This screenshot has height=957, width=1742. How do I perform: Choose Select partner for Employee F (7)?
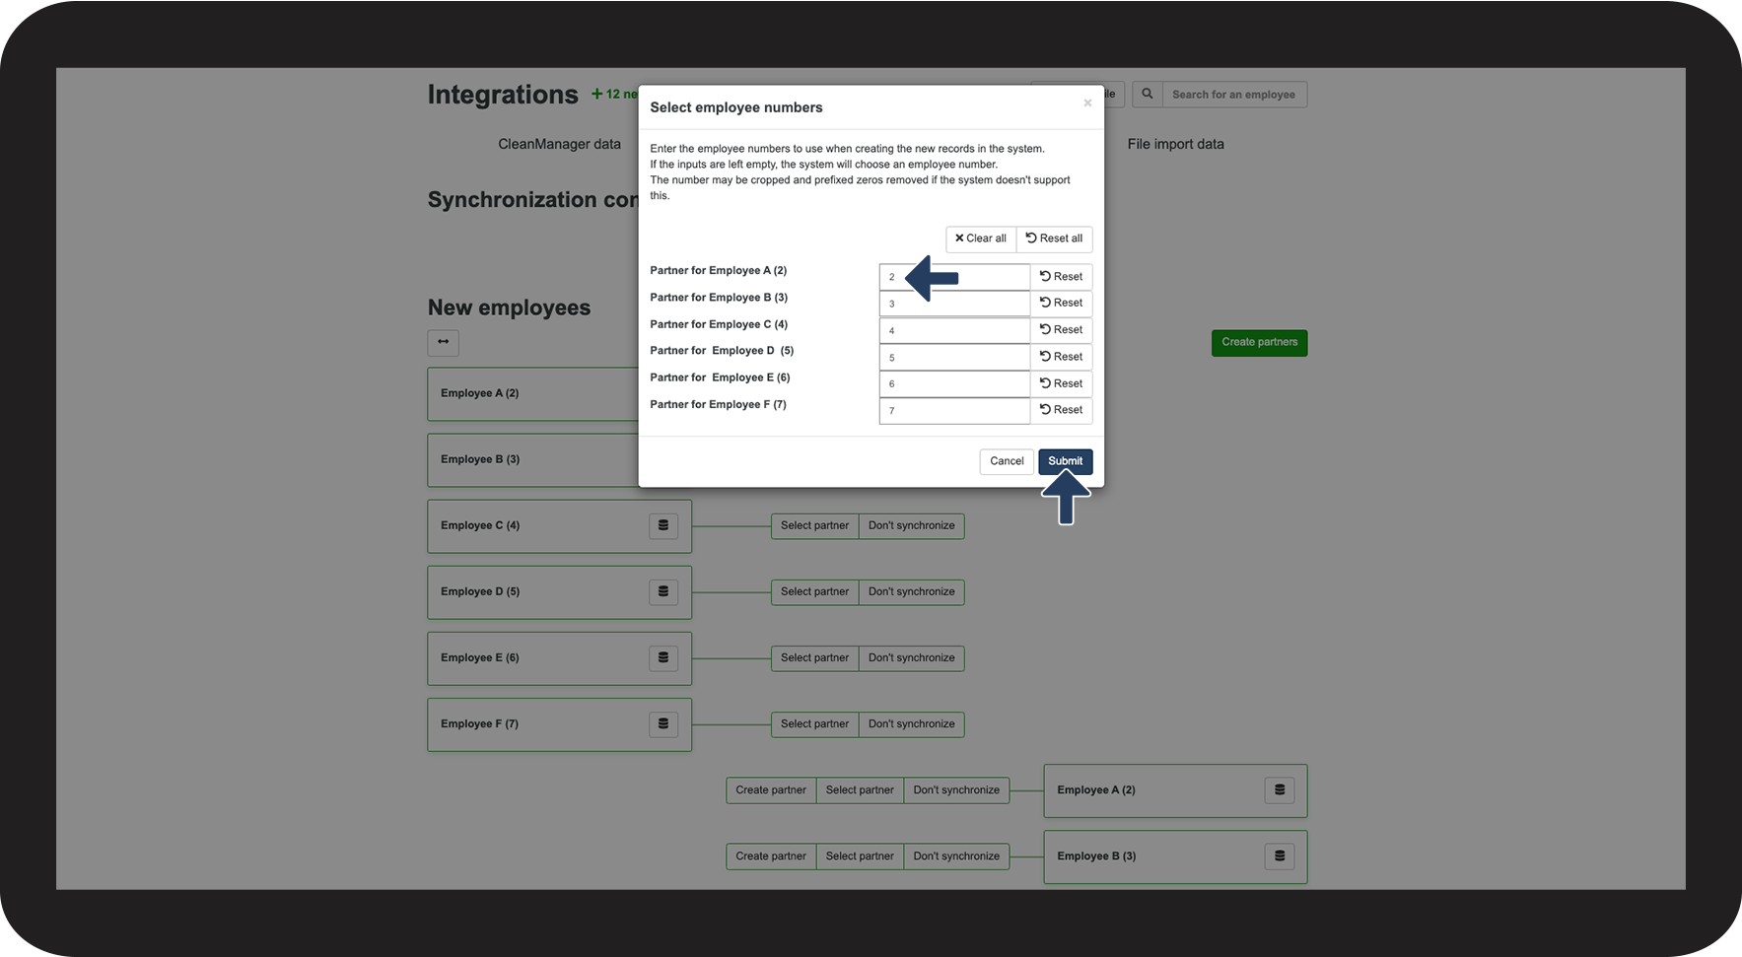pos(814,724)
